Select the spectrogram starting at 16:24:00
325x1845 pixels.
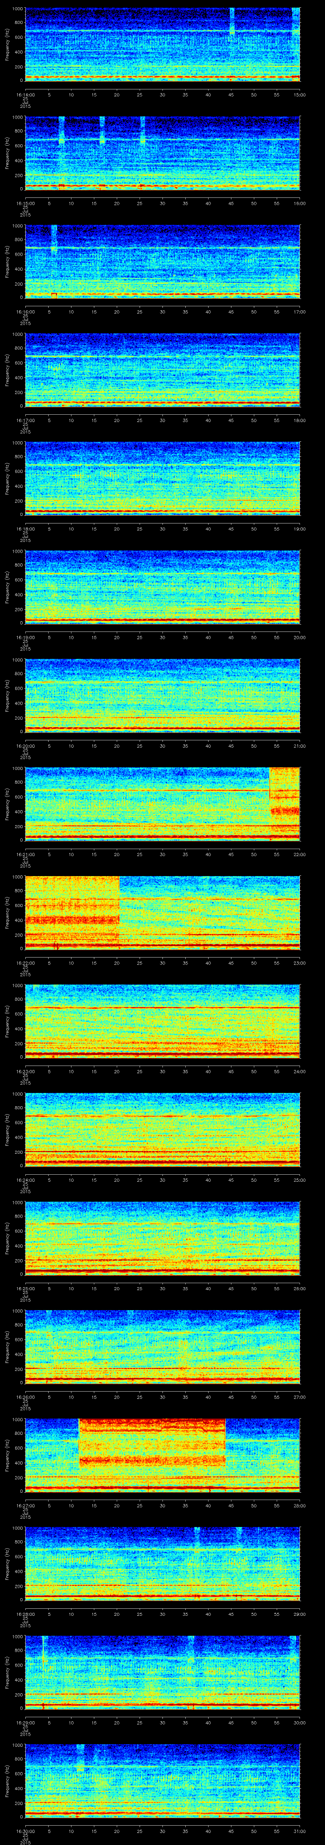[x=163, y=1130]
